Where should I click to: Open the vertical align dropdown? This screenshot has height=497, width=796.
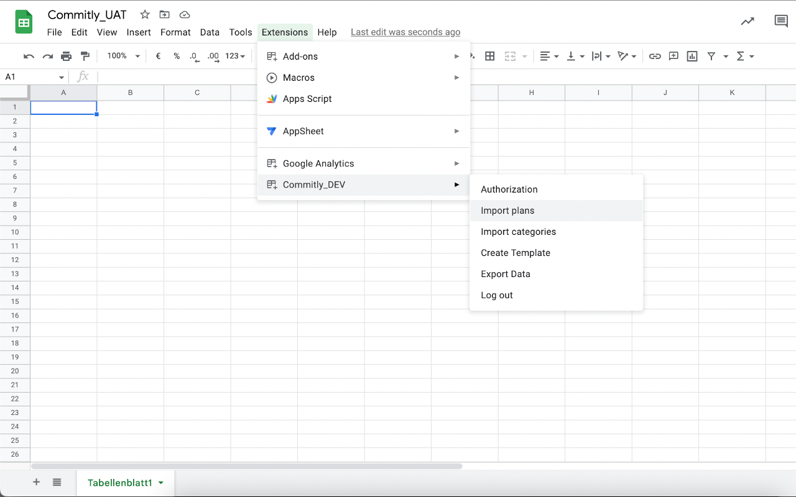(x=575, y=57)
